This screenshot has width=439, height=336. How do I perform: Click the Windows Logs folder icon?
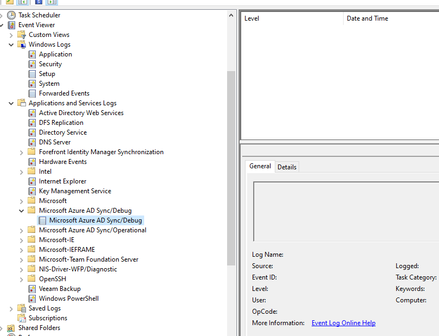tap(22, 45)
